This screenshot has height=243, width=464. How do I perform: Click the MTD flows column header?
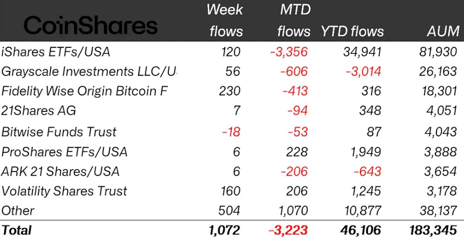click(293, 20)
